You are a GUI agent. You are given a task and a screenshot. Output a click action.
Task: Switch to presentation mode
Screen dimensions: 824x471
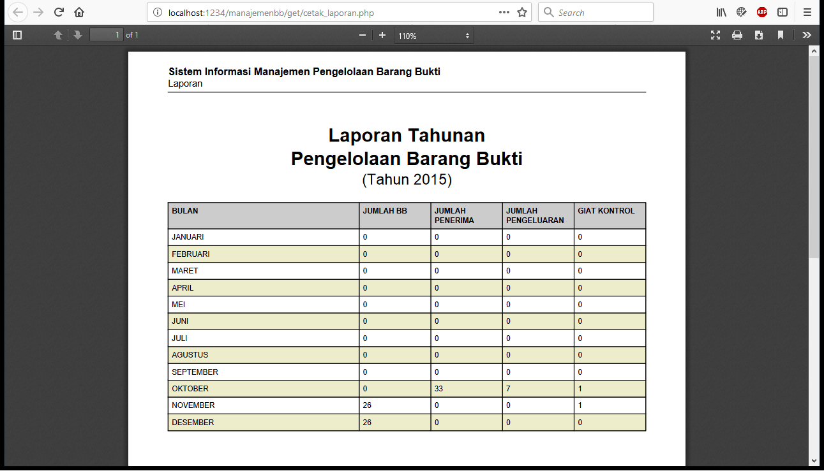(715, 35)
